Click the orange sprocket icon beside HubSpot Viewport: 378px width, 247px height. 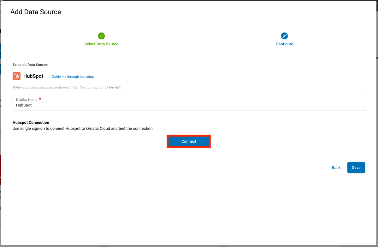(x=16, y=76)
